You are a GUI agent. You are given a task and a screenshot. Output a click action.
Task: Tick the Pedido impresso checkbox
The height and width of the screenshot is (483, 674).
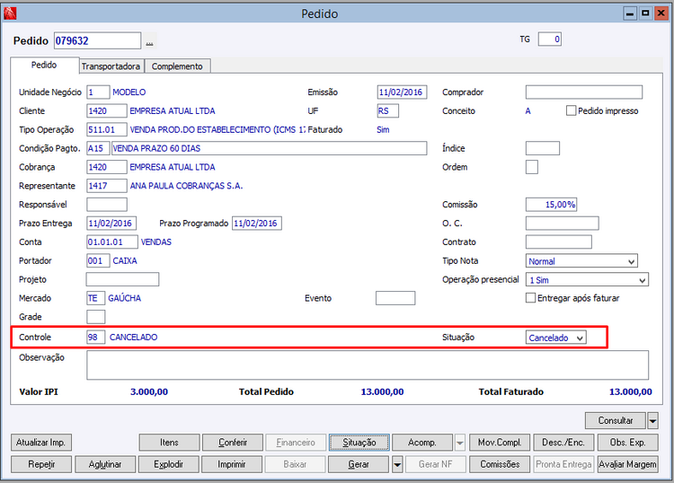point(571,110)
